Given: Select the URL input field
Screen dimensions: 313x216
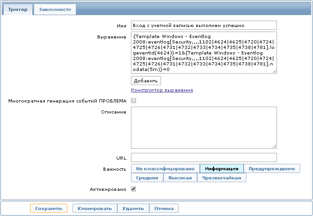Looking at the screenshot, I should click(x=203, y=157).
